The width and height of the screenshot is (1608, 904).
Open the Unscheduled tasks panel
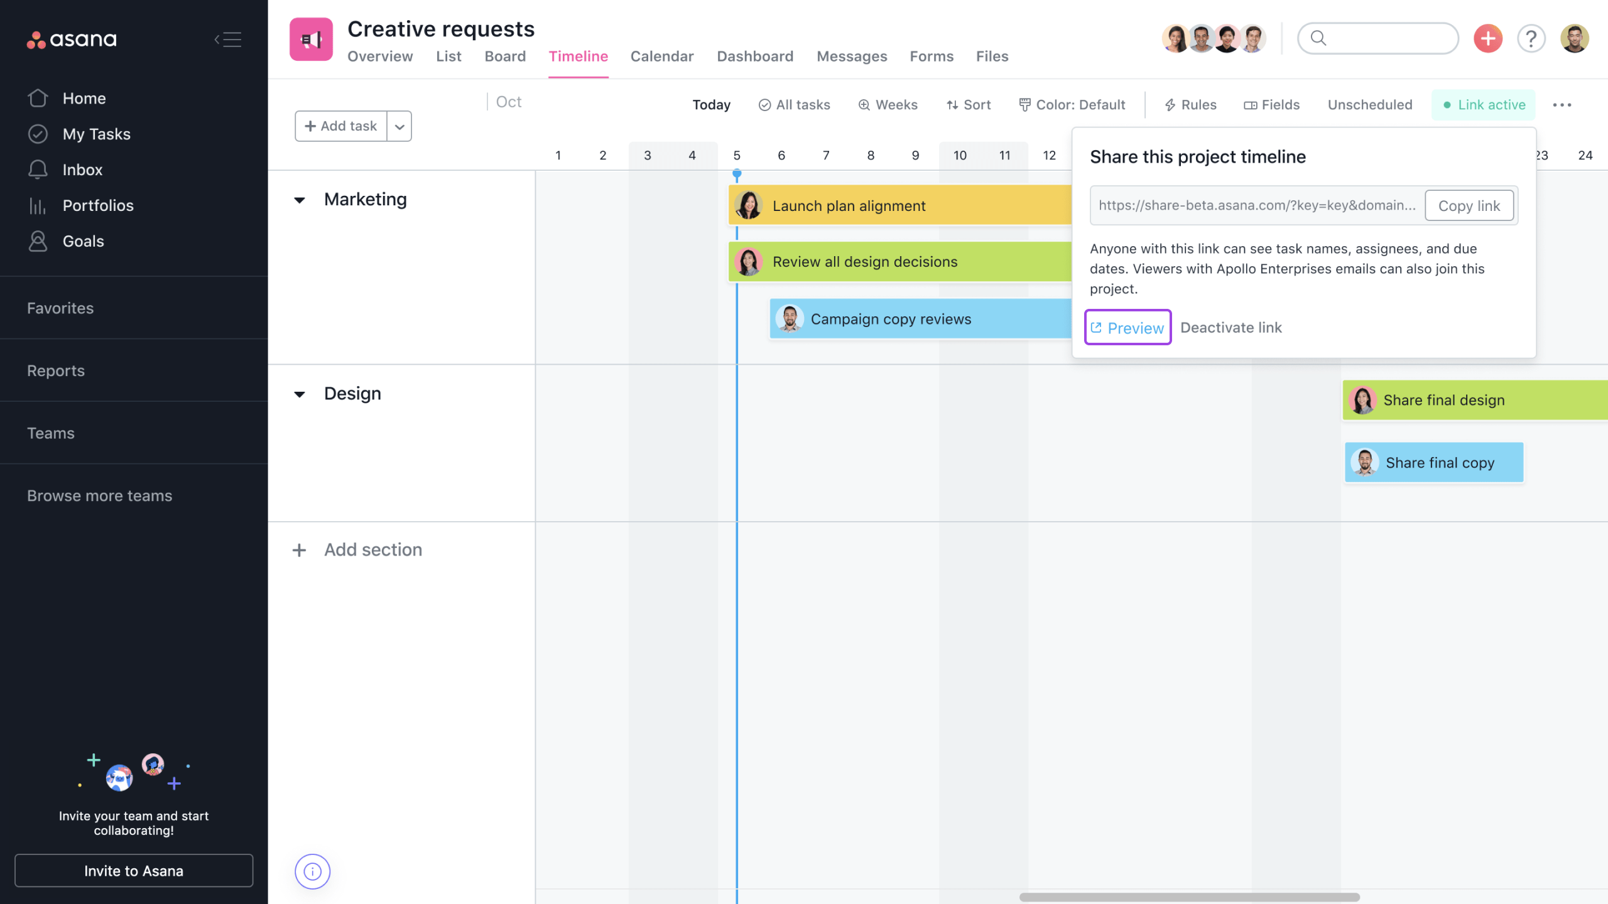1370,105
